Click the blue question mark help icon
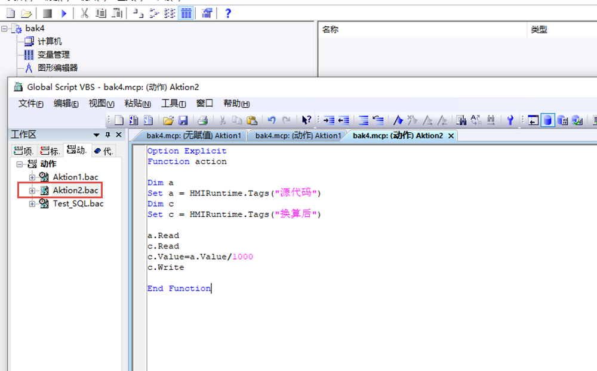Screen dimensions: 597x371 (228, 13)
